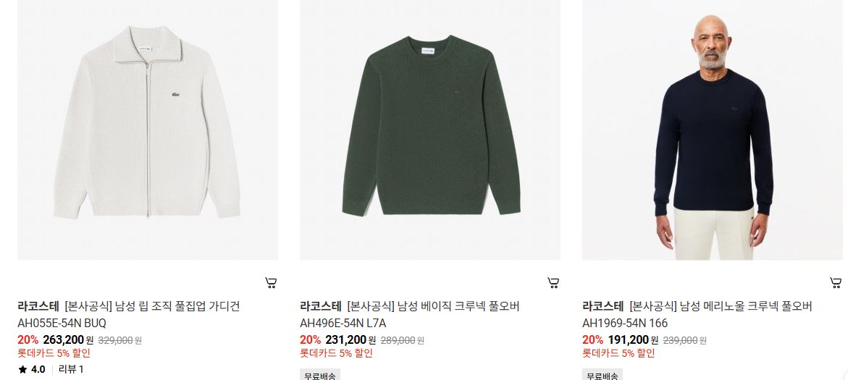848x380 pixels.
Task: Open 리뷰 1 for the cardigan
Action: (71, 370)
